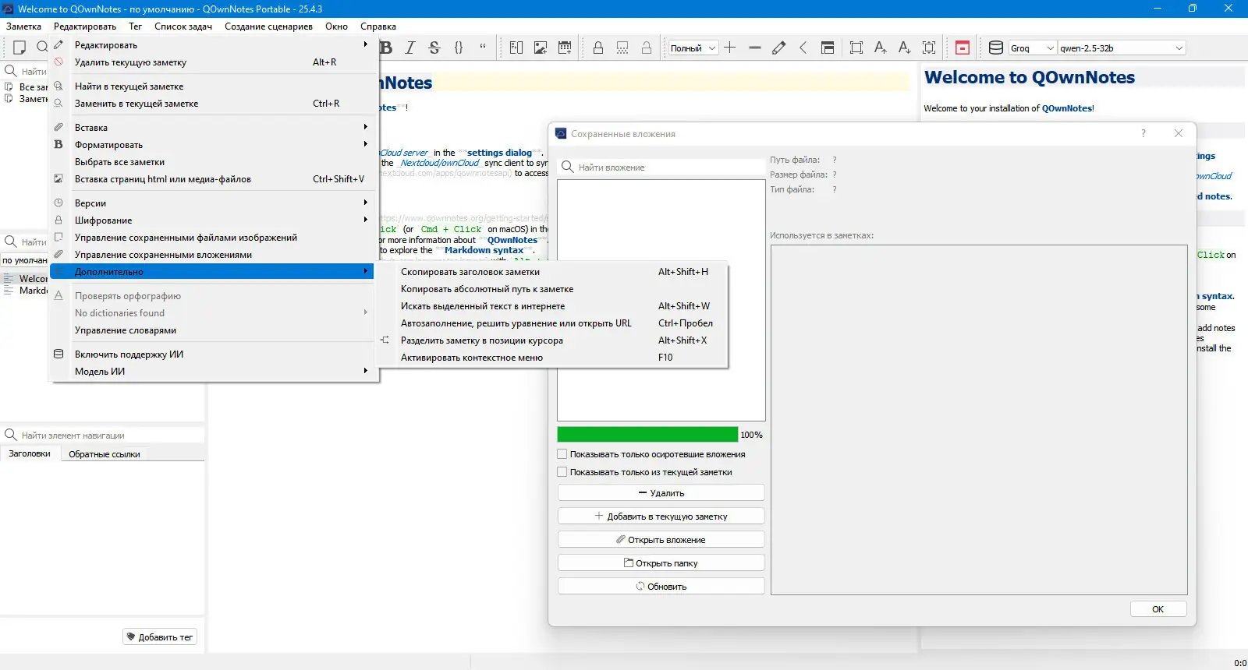1248x670 pixels.
Task: Enable showing only orphaned attachments
Action: tap(562, 454)
